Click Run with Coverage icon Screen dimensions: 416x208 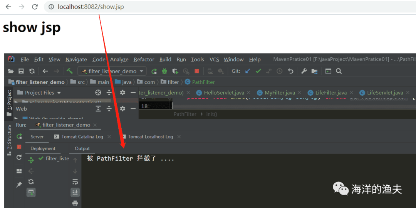(175, 71)
